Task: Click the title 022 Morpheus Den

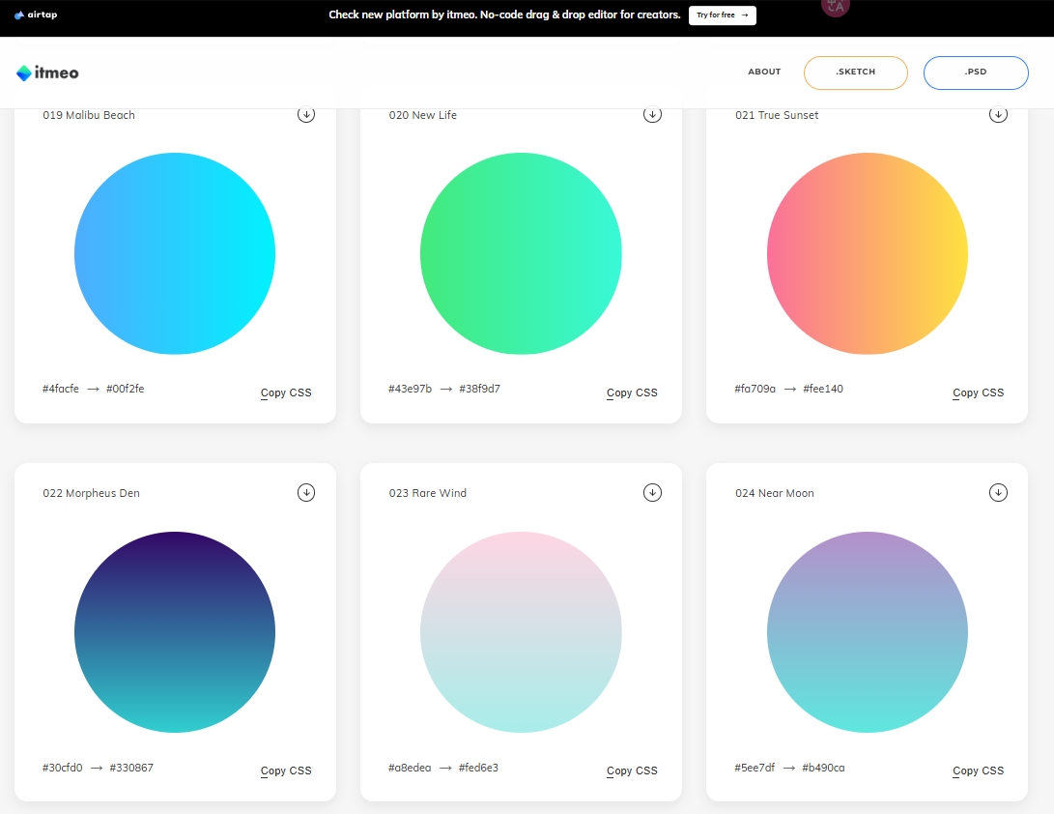Action: [92, 493]
